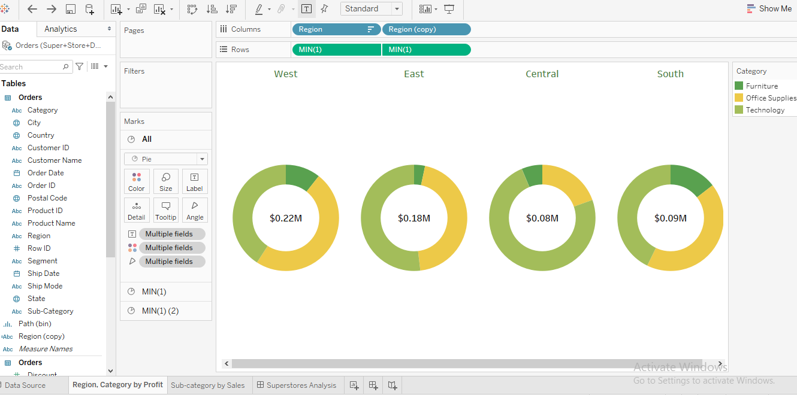The image size is (797, 395).
Task: Open the Standard fit dropdown
Action: 396,9
